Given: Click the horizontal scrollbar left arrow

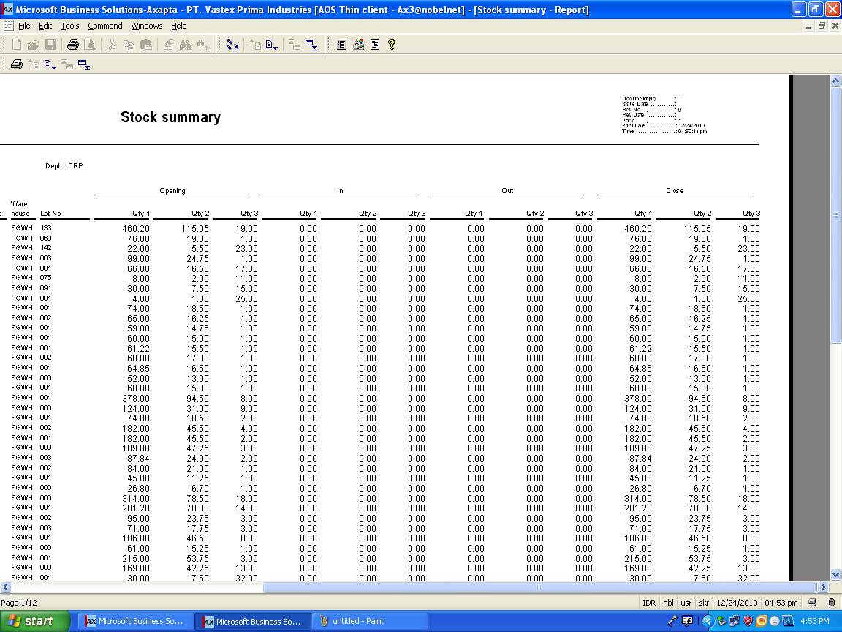Looking at the screenshot, I should (5, 587).
